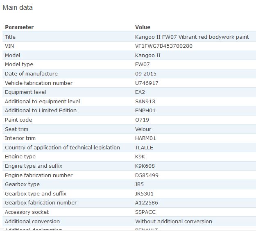Click the Limited Edition value ENPH01

coord(145,111)
